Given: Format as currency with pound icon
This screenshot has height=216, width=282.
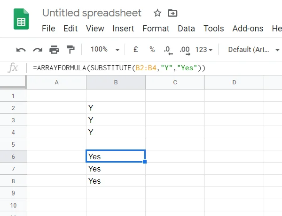Looking at the screenshot, I should [x=136, y=50].
